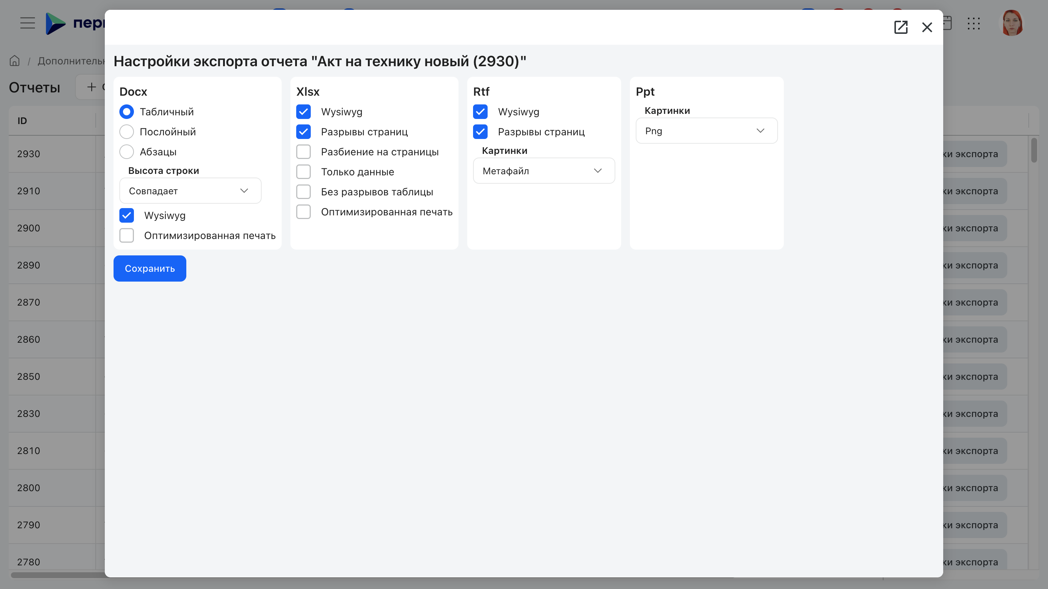Select table cell with ID 2910
This screenshot has width=1048, height=589.
52,191
